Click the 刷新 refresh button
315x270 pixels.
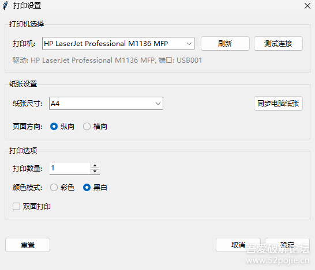click(225, 44)
